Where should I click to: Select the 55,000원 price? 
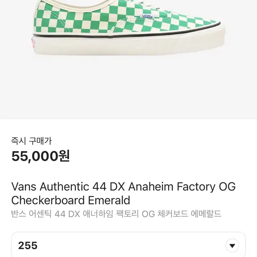pyautogui.click(x=40, y=156)
